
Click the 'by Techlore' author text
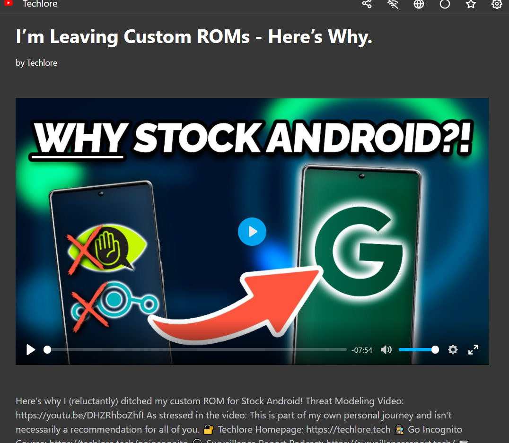click(x=36, y=63)
